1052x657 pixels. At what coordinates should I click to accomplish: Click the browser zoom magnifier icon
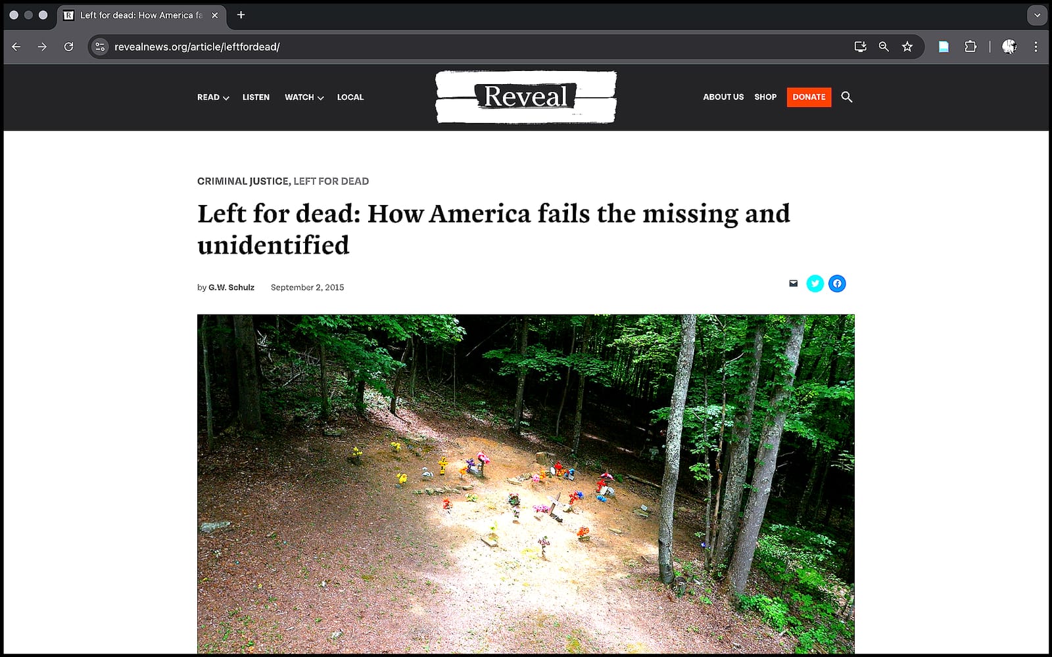[884, 47]
